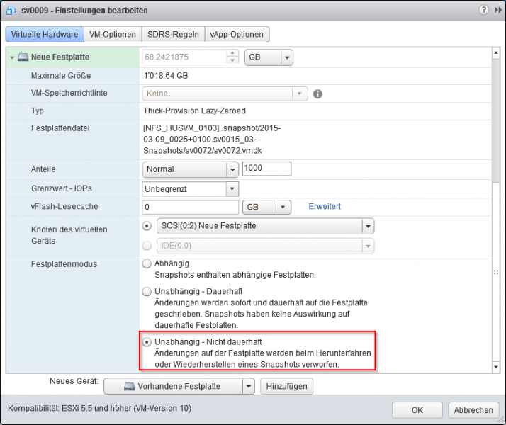Click the help question mark icon

(483, 10)
